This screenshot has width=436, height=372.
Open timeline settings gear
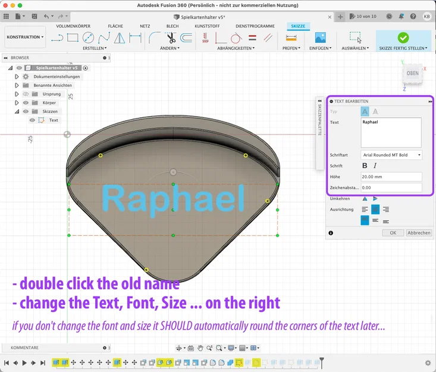(428, 363)
